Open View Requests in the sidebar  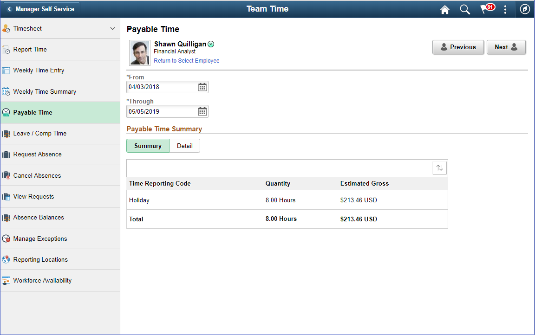pyautogui.click(x=60, y=197)
